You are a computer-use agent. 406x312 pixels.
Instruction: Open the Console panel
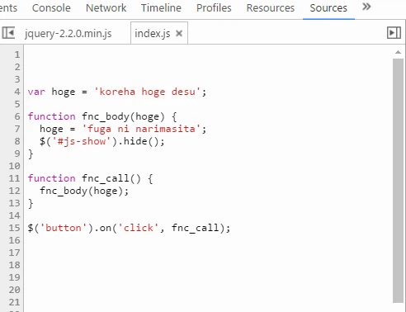point(51,8)
